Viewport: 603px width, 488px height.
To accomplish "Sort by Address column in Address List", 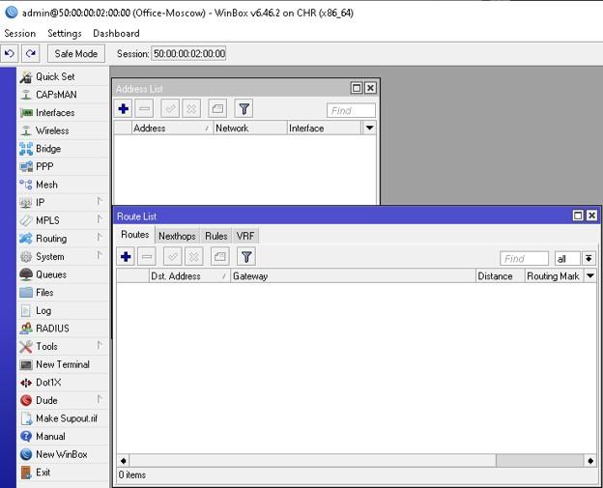I will [172, 129].
